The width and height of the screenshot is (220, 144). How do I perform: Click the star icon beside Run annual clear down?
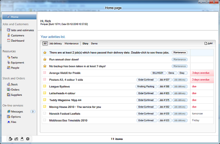pos(45,59)
